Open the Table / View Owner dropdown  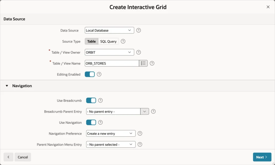pos(110,52)
